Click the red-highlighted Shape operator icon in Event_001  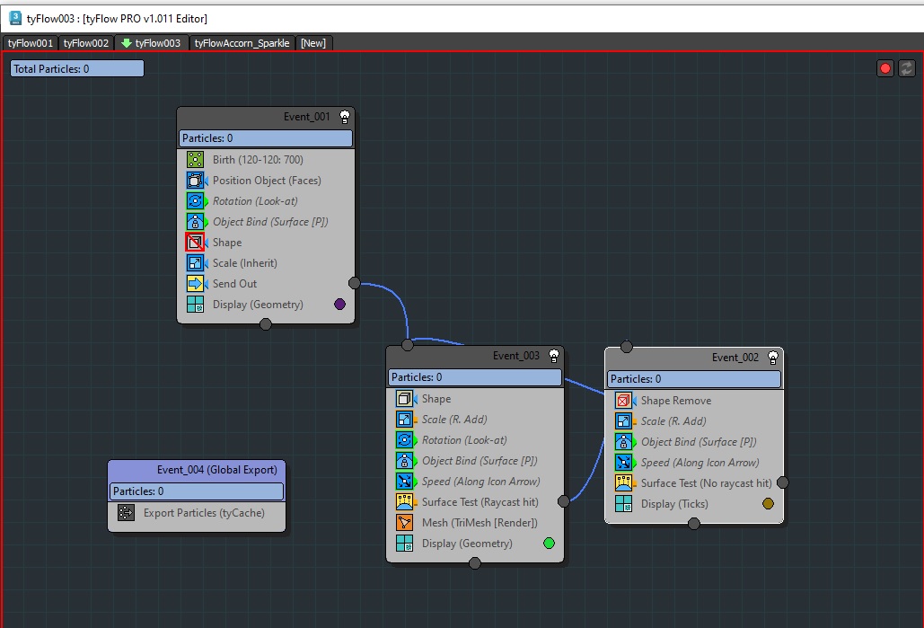click(x=195, y=243)
